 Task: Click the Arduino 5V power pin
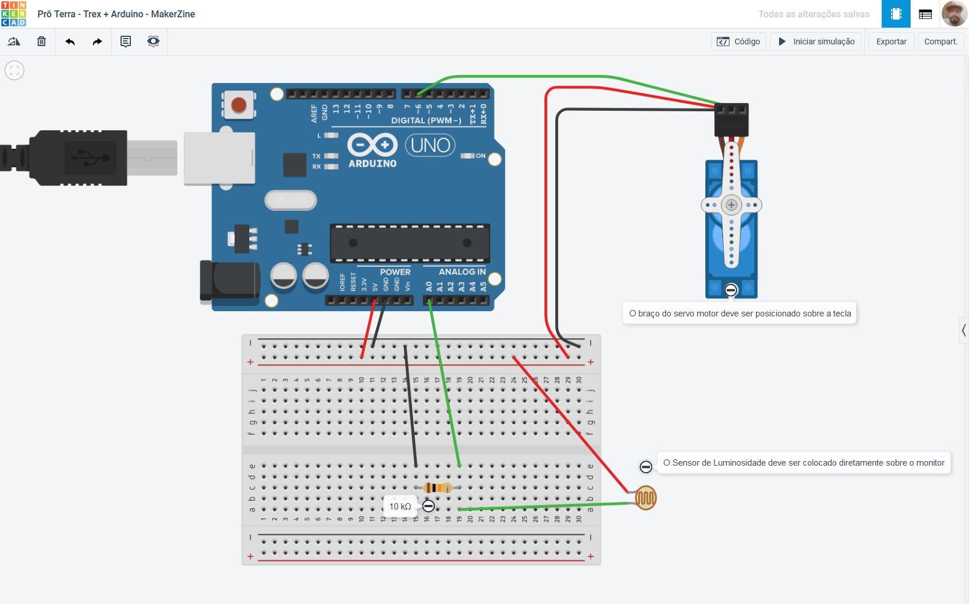tap(375, 300)
